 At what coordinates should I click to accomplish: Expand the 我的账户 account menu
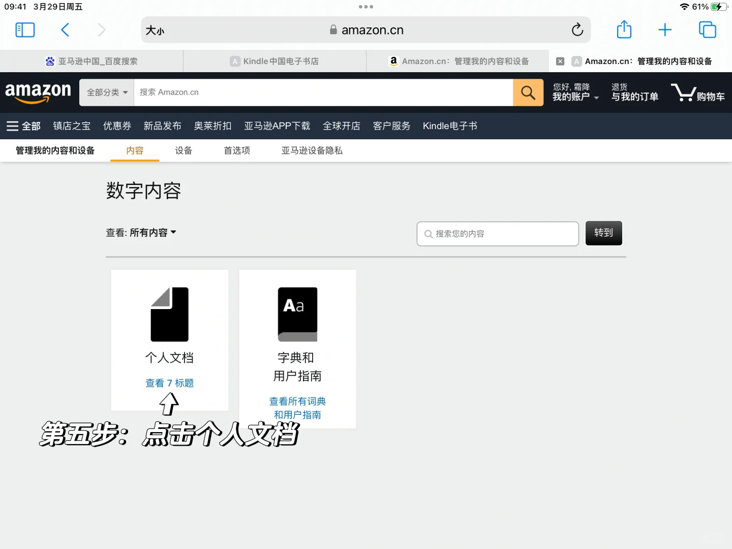(x=575, y=93)
